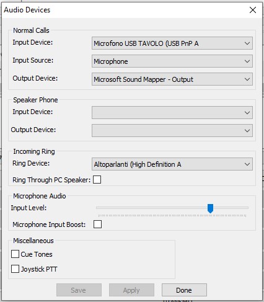Check the Joystick PTT checkbox

15,269
